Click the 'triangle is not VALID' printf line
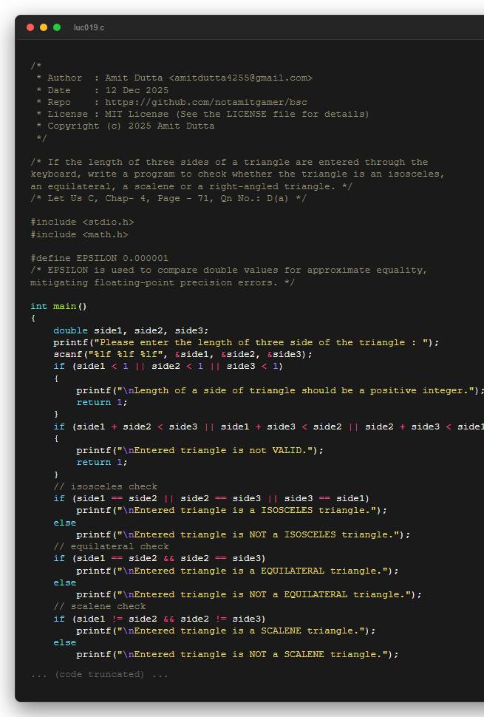The image size is (484, 717). pyautogui.click(x=200, y=450)
